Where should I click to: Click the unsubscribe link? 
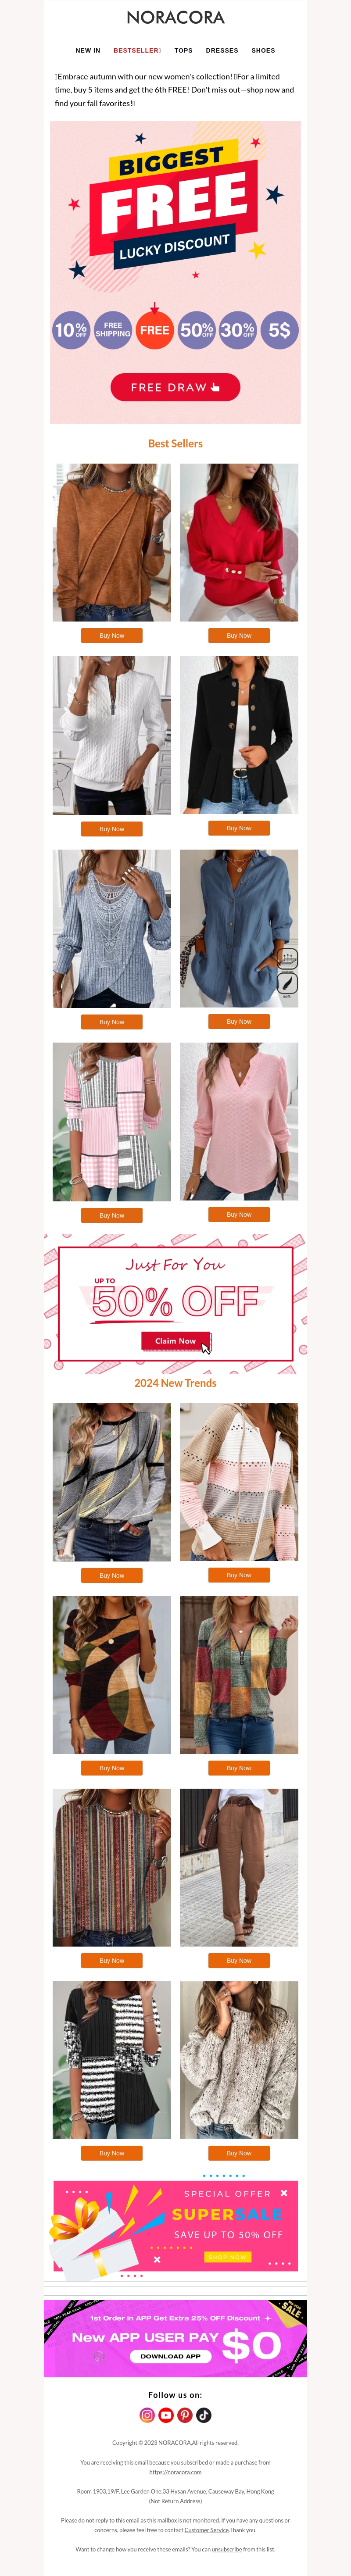point(226,2549)
